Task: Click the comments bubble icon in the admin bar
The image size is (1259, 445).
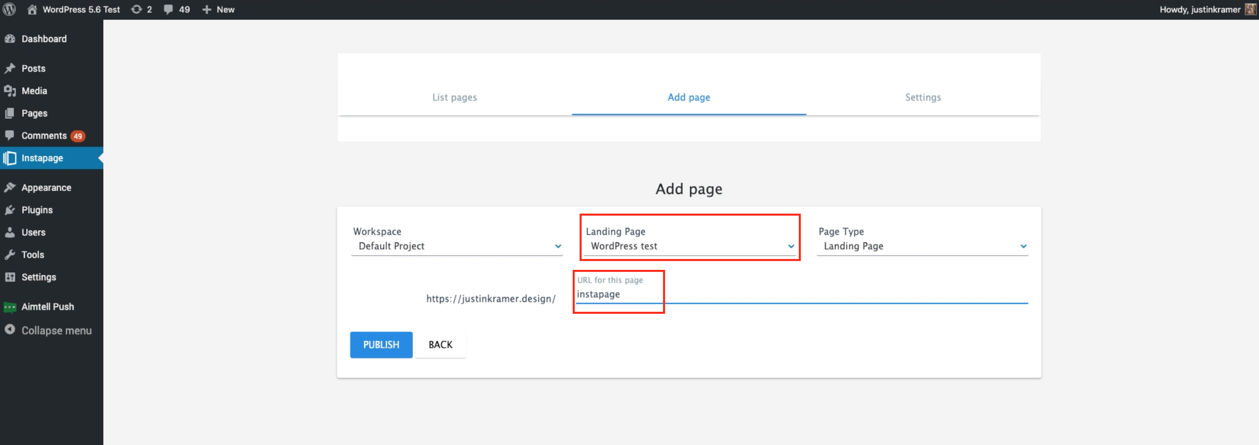Action: pyautogui.click(x=168, y=9)
